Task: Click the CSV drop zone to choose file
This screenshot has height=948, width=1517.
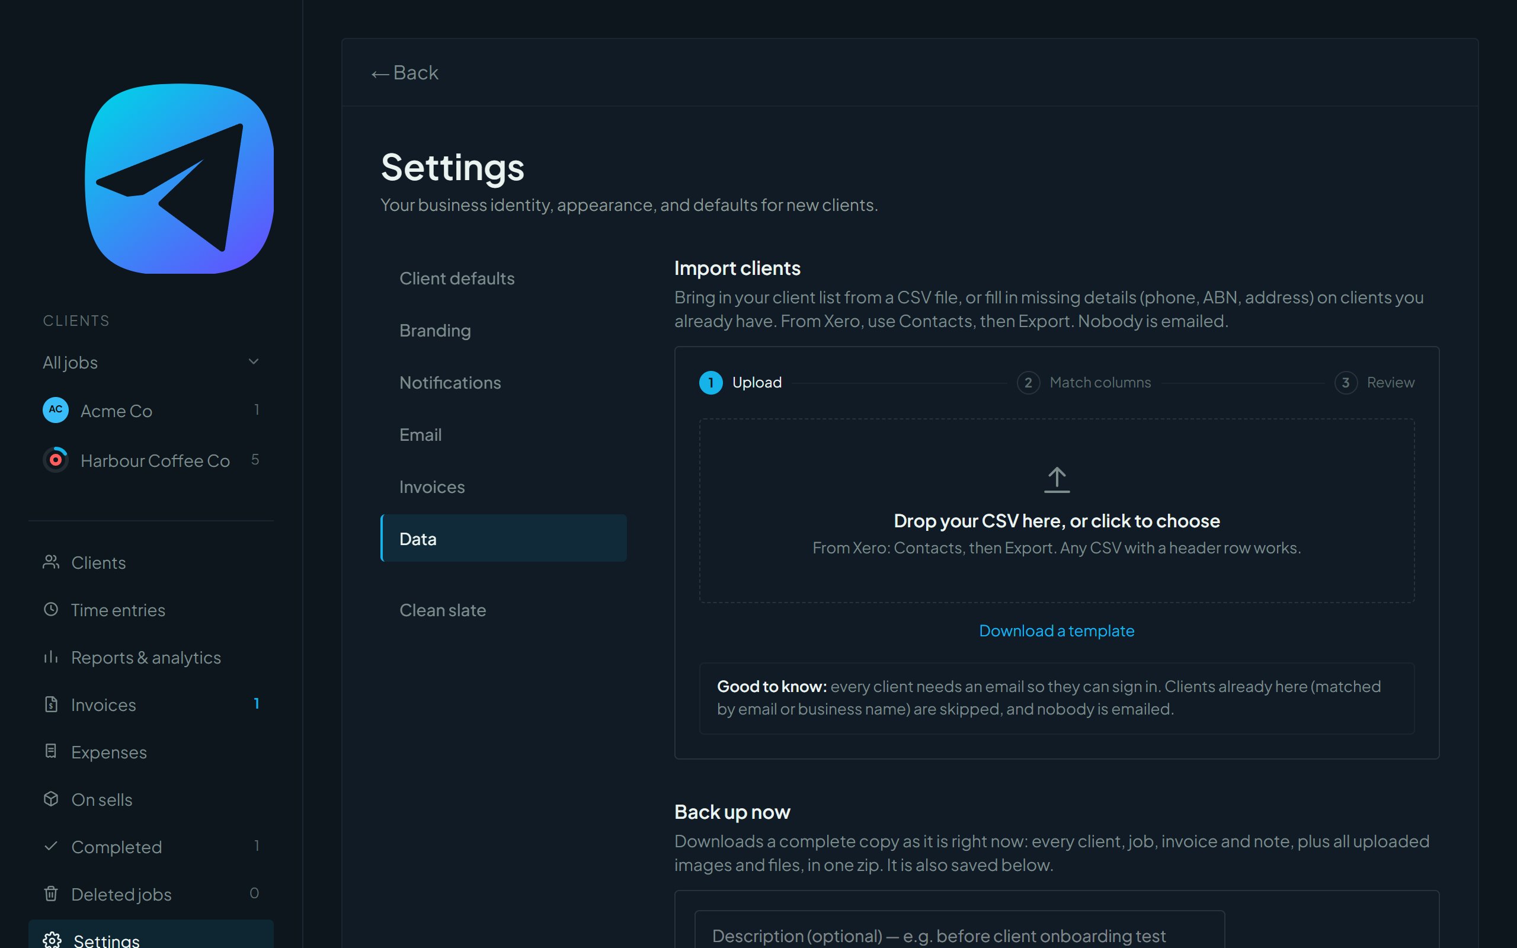Action: pos(1057,511)
